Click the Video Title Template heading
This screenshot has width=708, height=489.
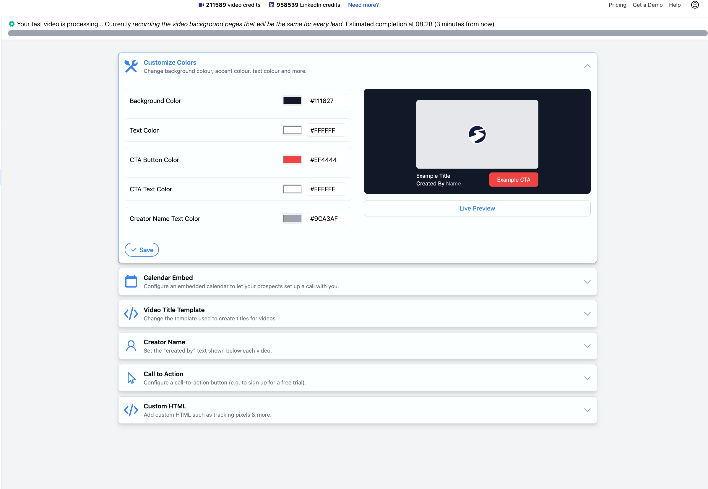pyautogui.click(x=174, y=310)
